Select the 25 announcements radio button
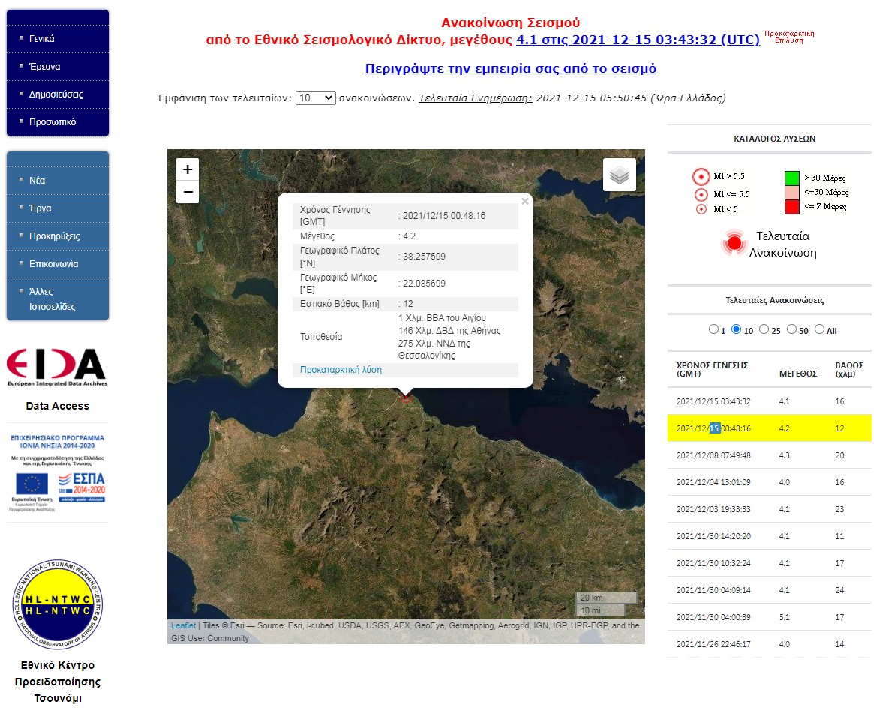 point(764,329)
